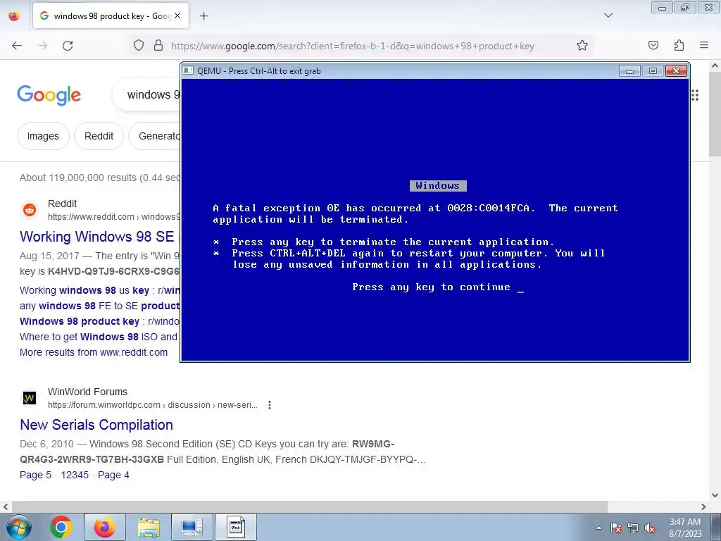Click the Firefox taskbar button

[105, 527]
